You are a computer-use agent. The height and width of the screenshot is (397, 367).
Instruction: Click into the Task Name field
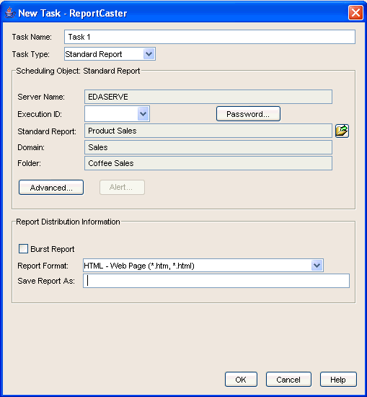click(210, 37)
